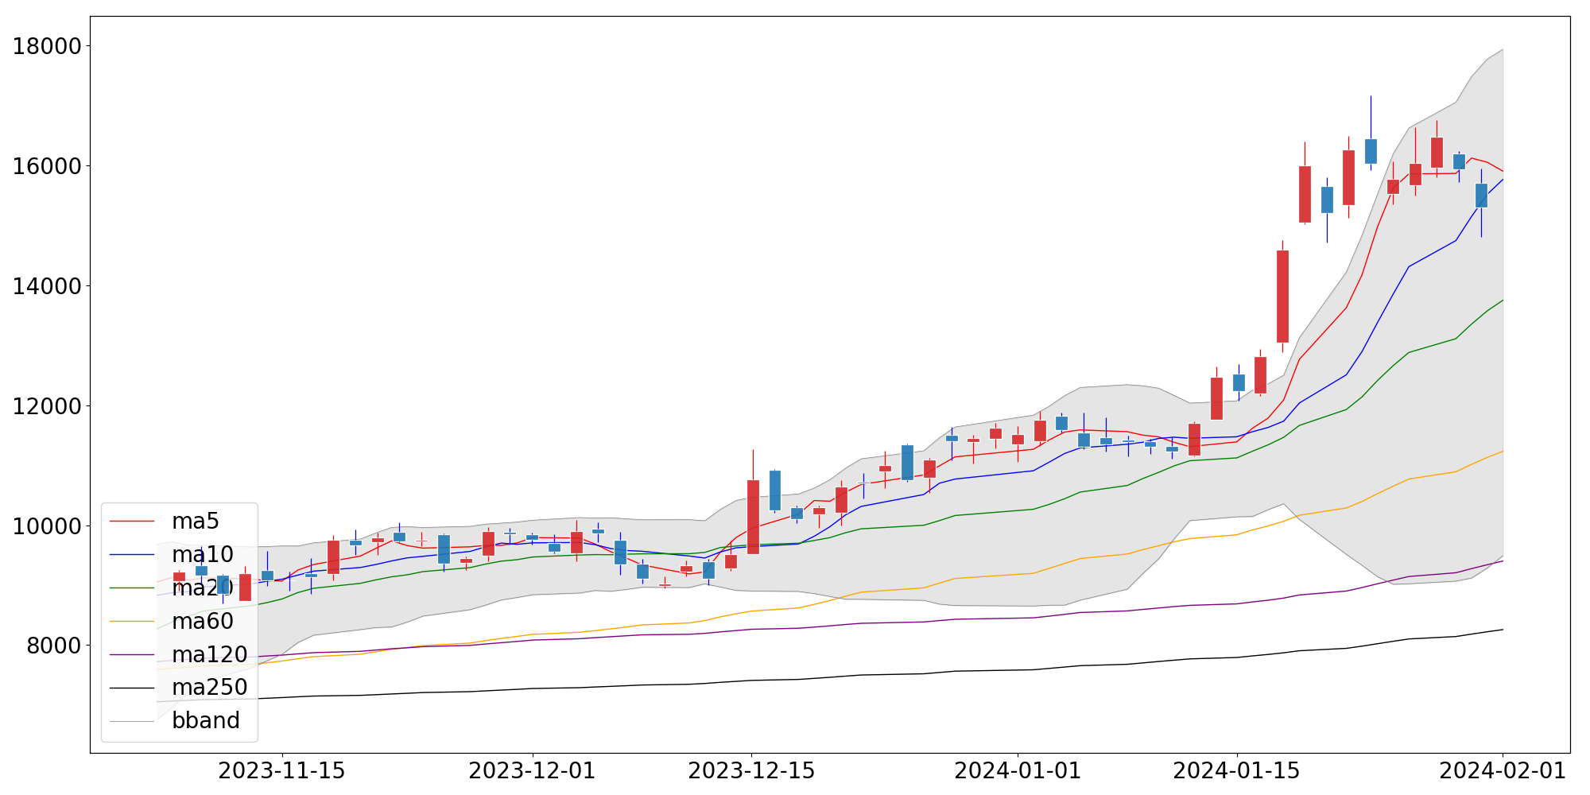The width and height of the screenshot is (1590, 795).
Task: Click the 18000 y-axis tick label
Action: click(47, 46)
